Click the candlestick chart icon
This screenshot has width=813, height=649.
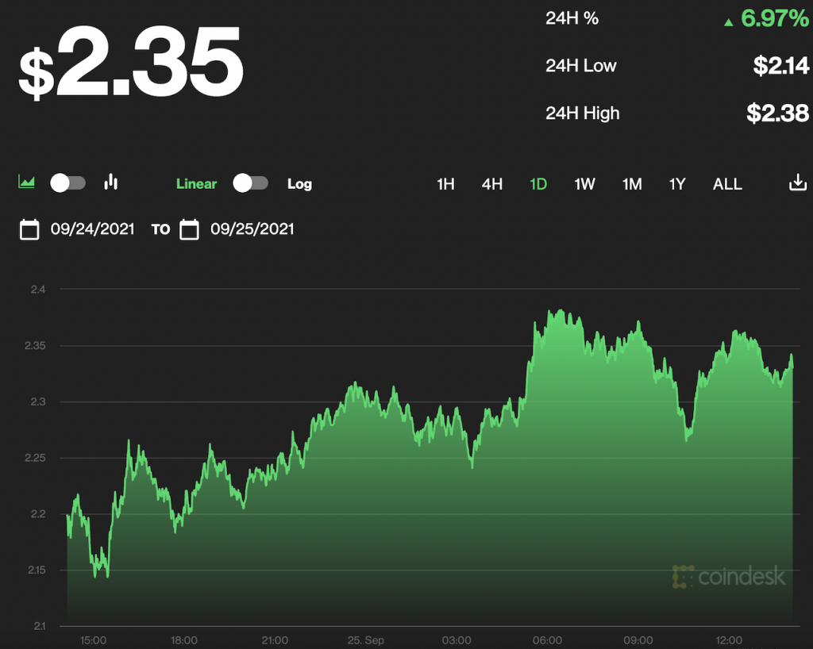(111, 182)
